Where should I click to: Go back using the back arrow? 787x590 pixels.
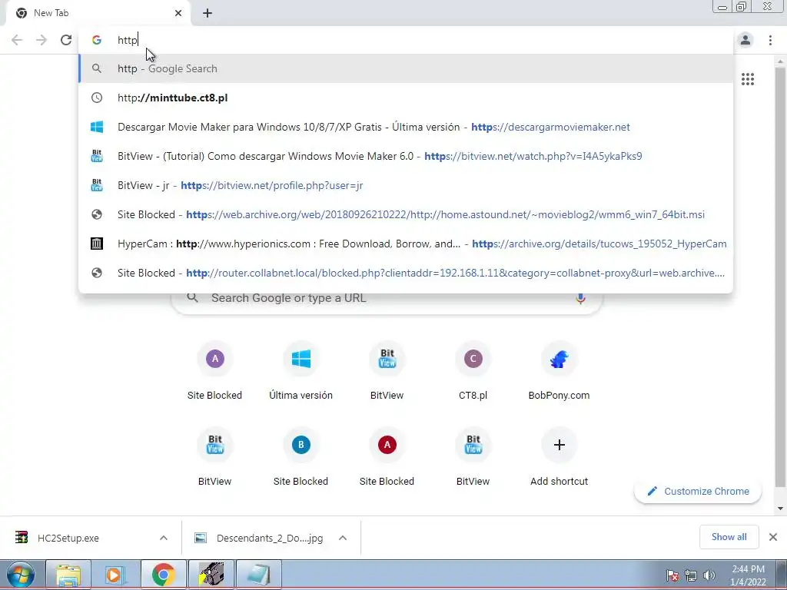(17, 40)
